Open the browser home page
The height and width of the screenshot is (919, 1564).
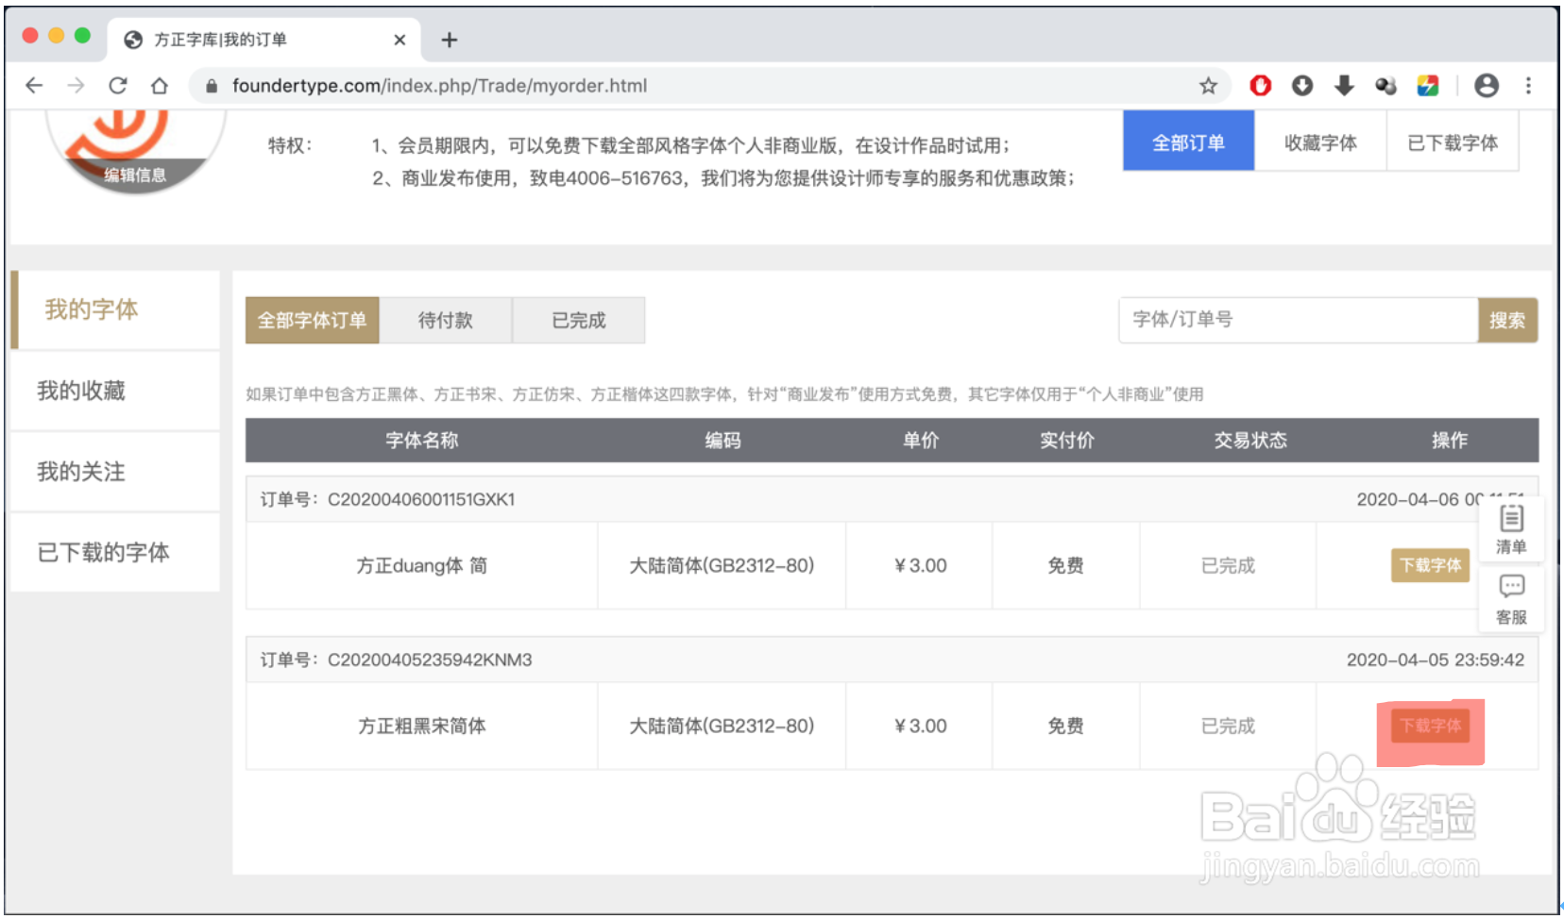160,86
